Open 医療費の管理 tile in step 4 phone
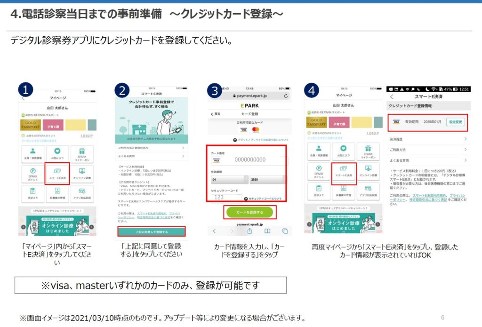 pyautogui.click(x=343, y=191)
